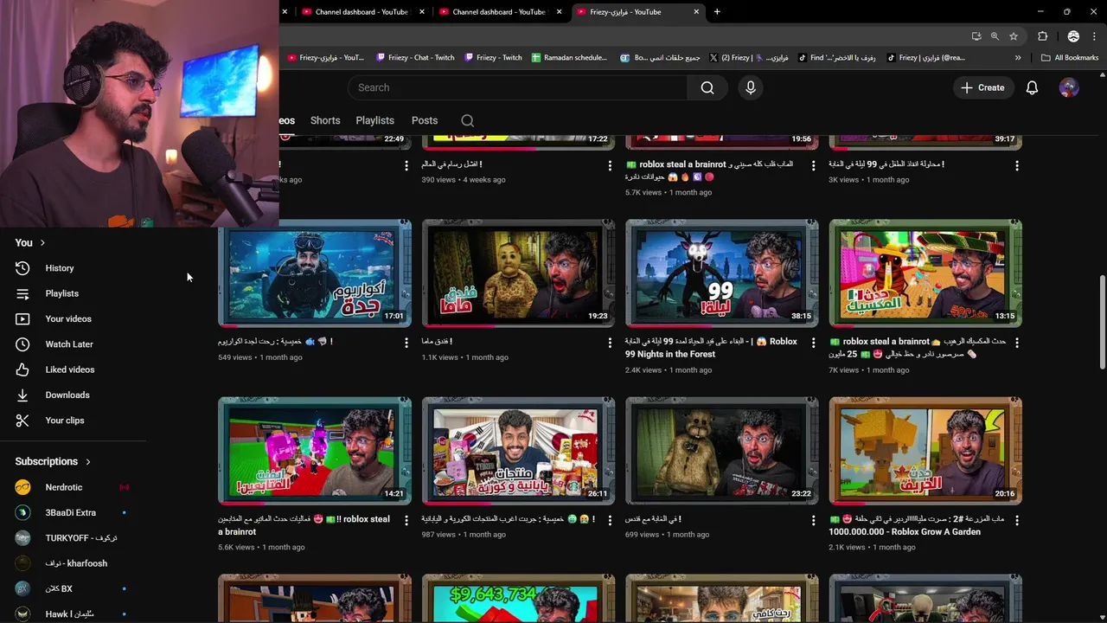Click the Liked videos thumbs-up icon

[22, 369]
